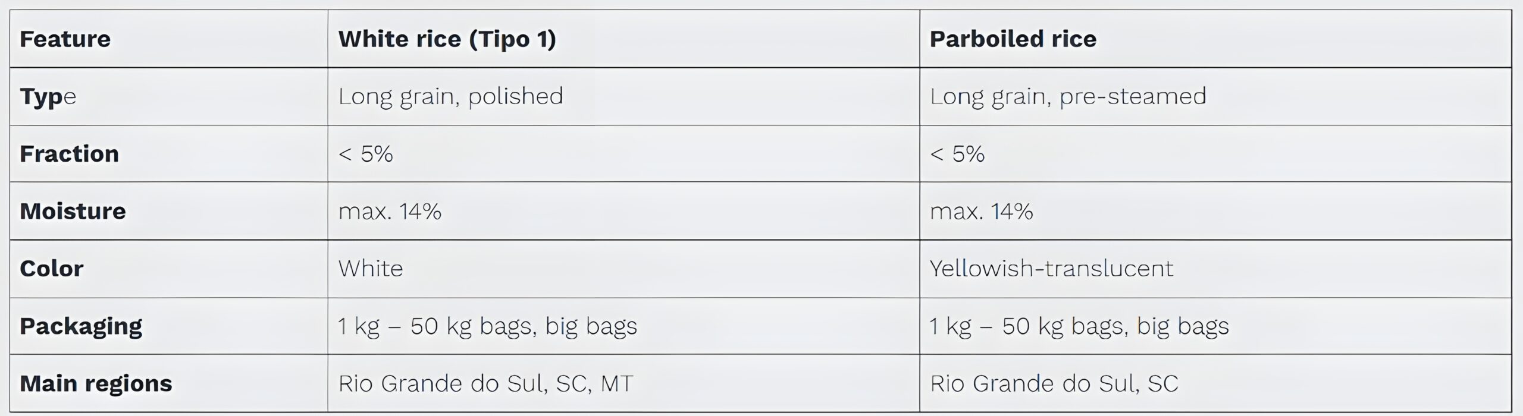This screenshot has height=416, width=1523.
Task: Select the "Long grain, pre-steamed" cell
Action: pos(1068,96)
